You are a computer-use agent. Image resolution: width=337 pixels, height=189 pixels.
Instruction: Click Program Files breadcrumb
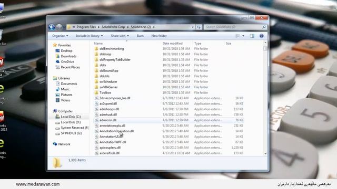point(86,27)
